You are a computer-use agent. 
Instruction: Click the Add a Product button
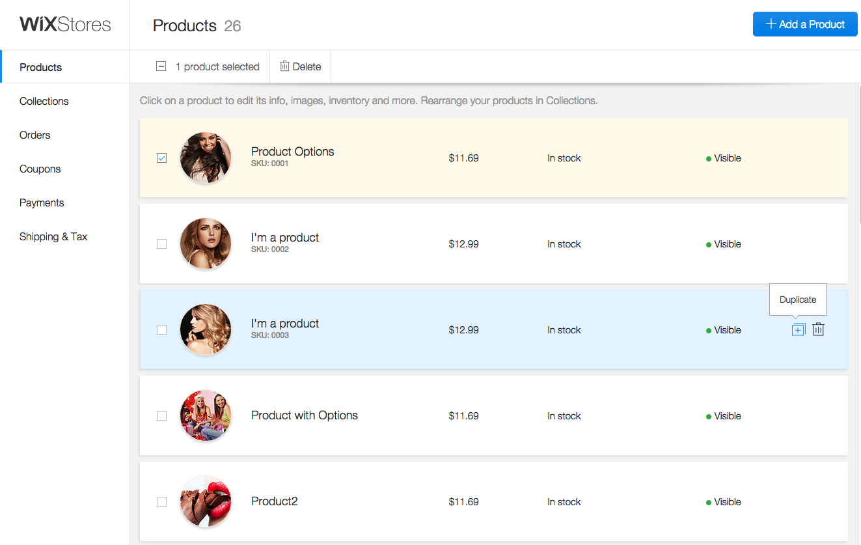tap(805, 25)
